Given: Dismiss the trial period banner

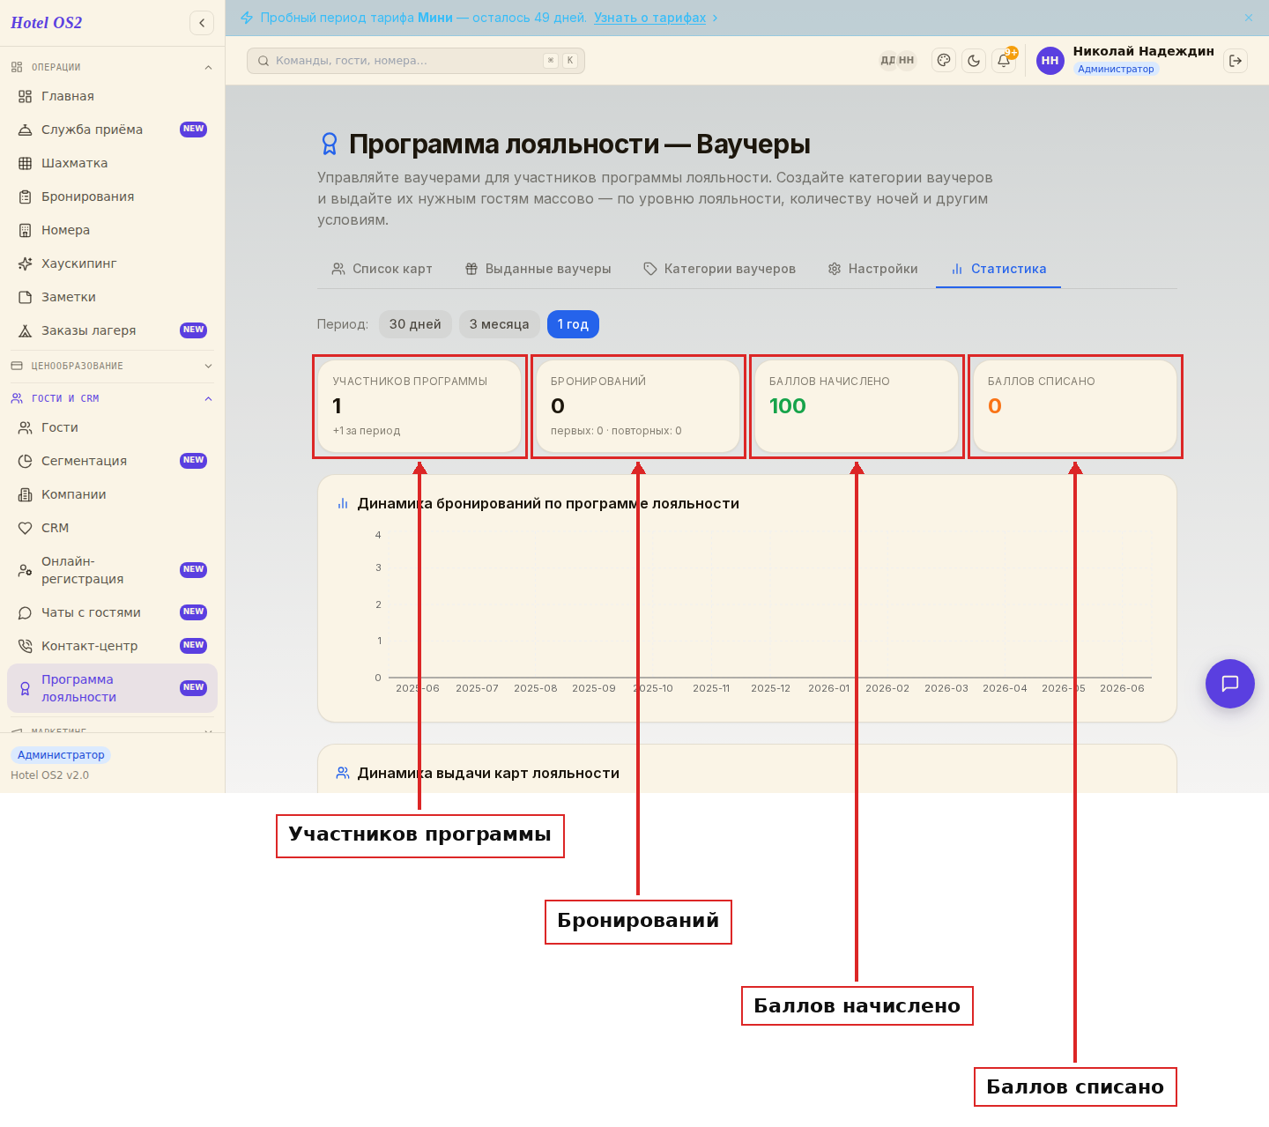Looking at the screenshot, I should click(x=1249, y=18).
